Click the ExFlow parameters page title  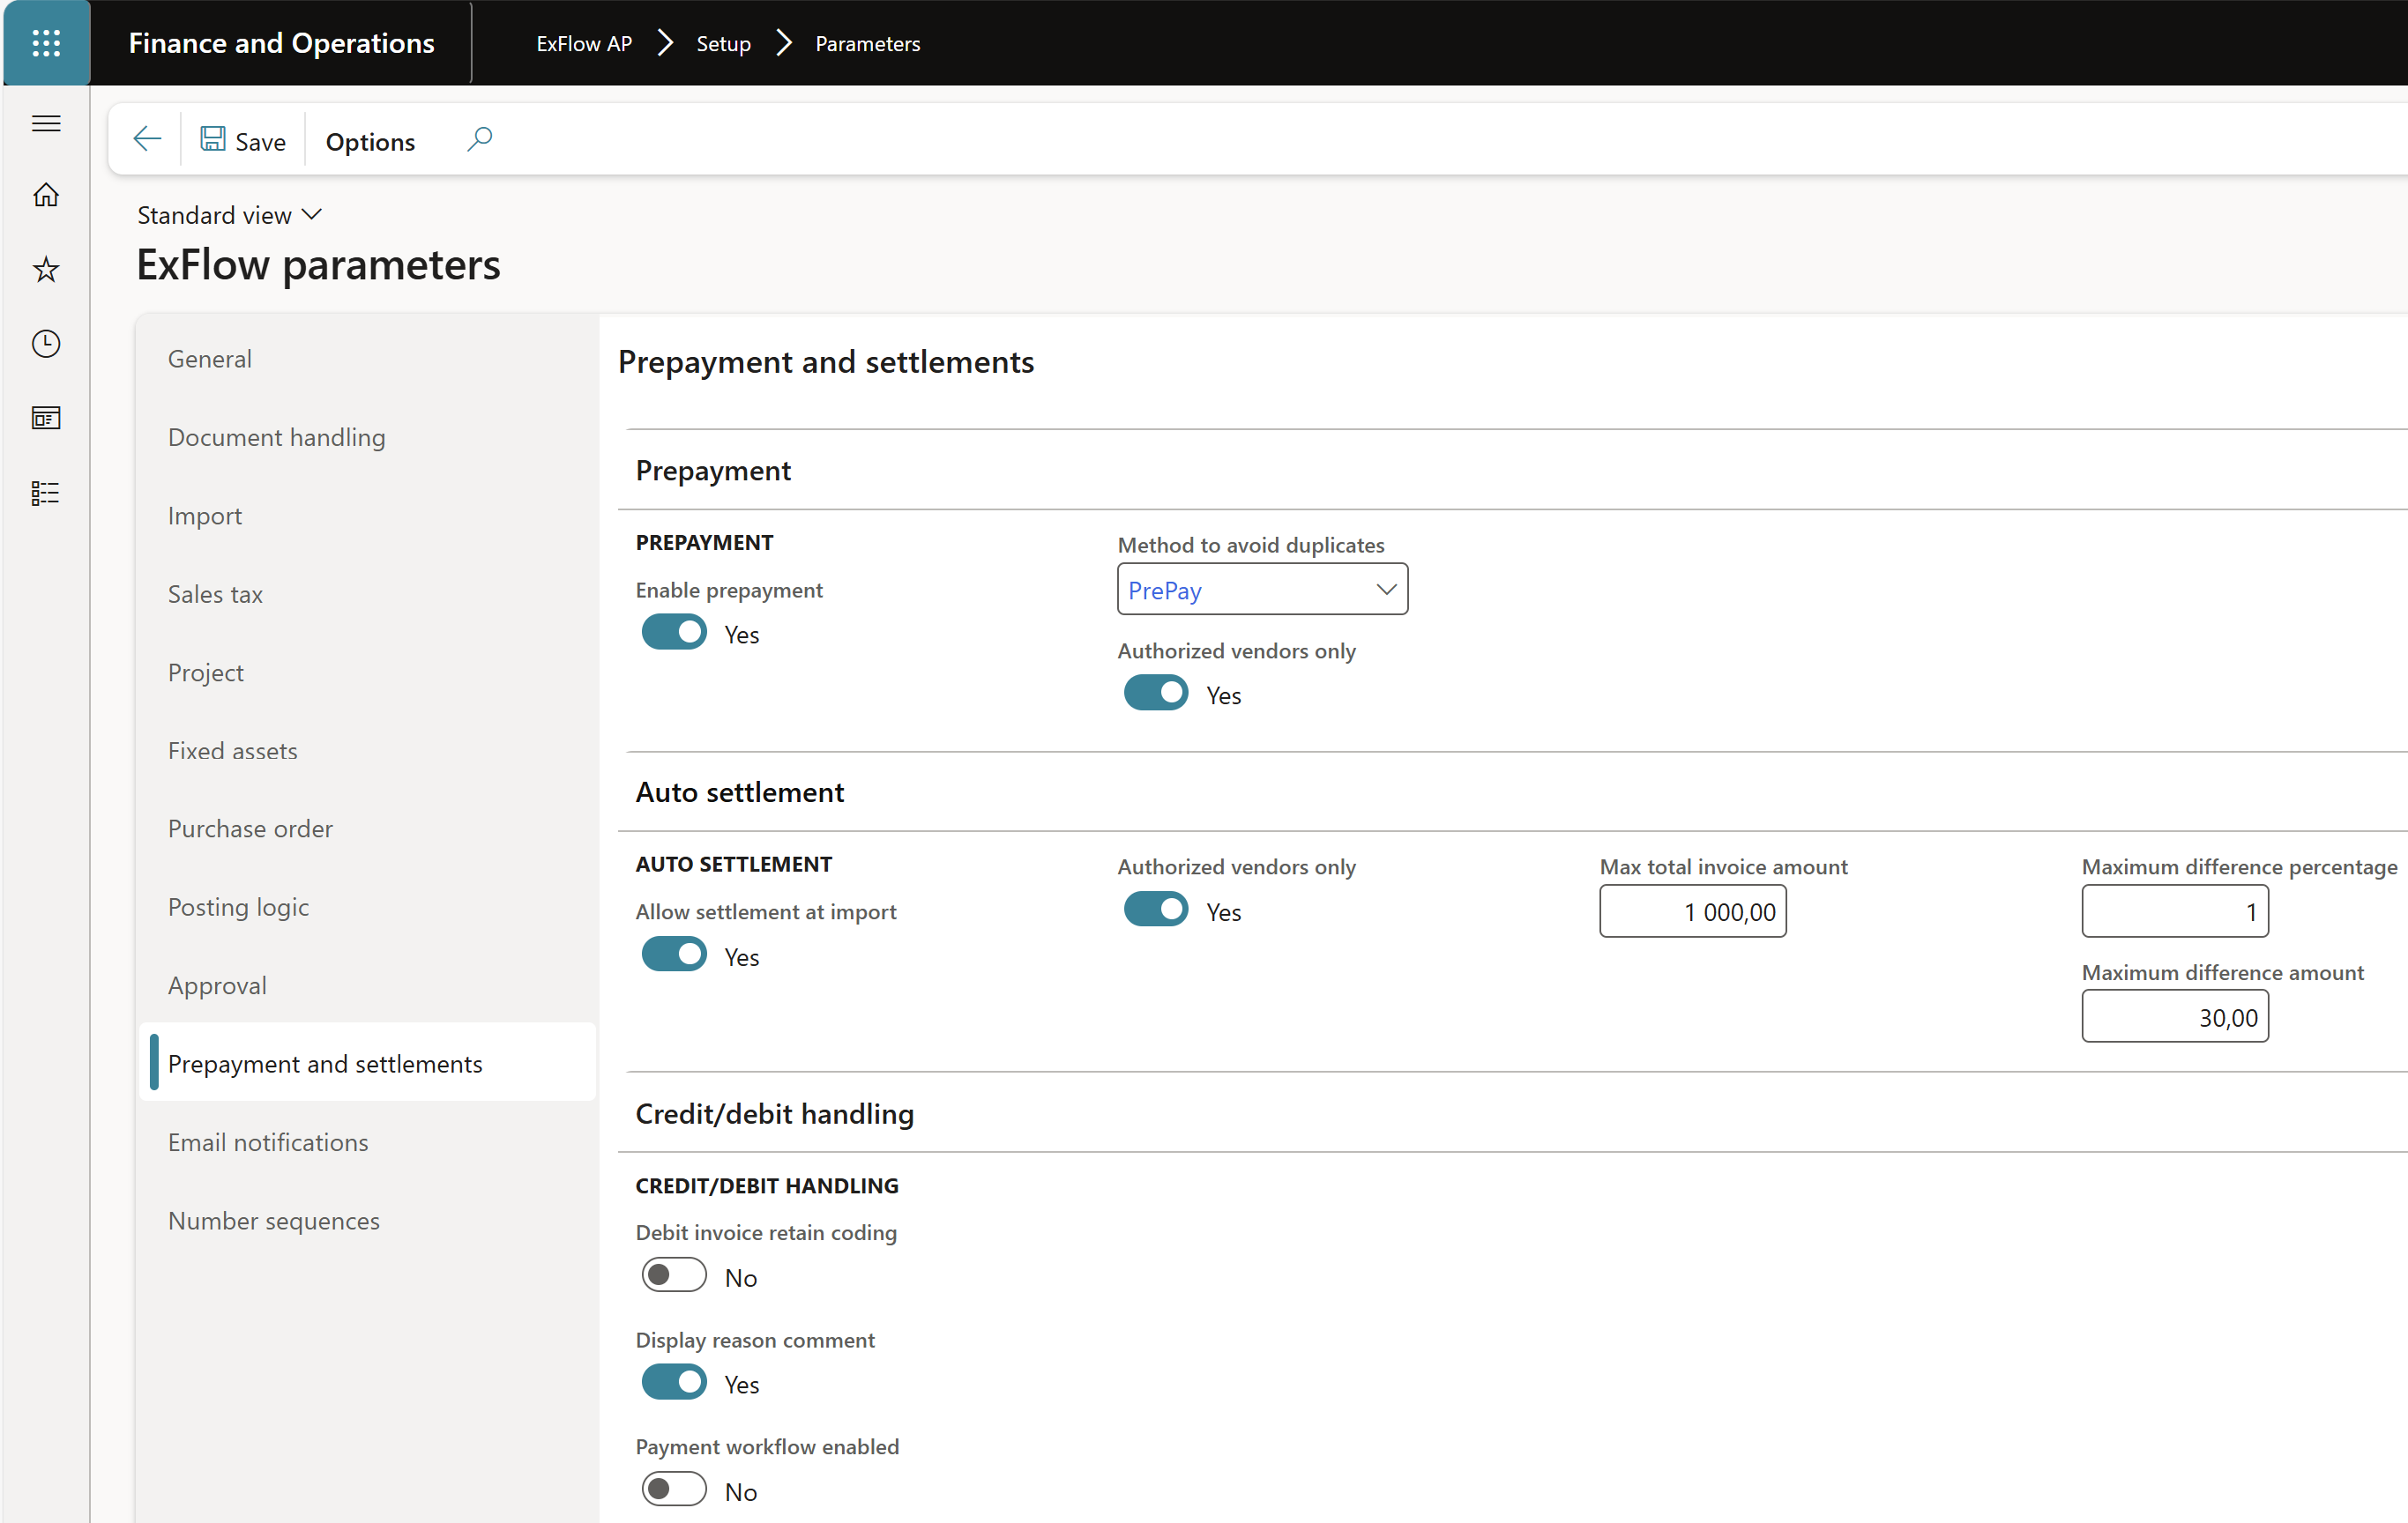[x=318, y=264]
